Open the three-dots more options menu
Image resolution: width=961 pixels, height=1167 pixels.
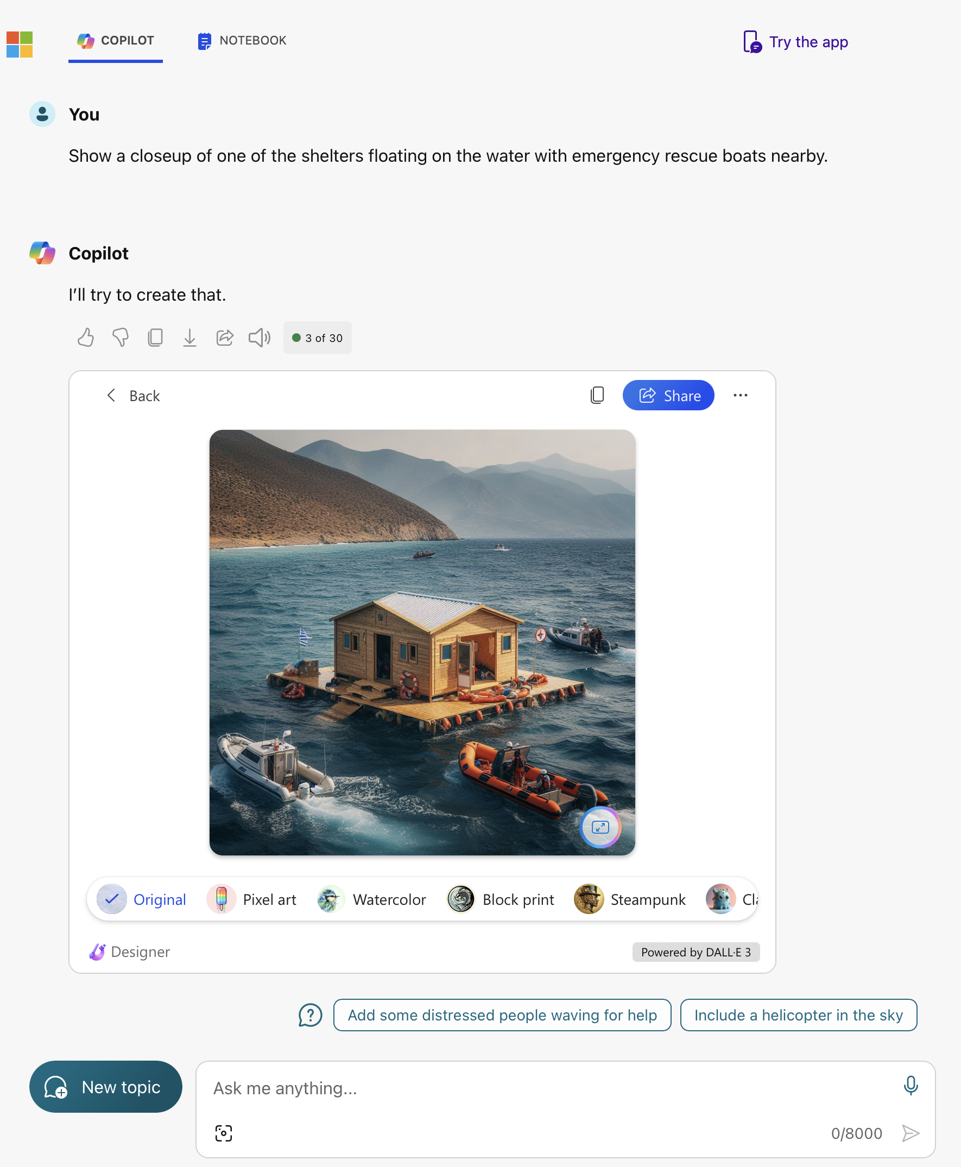pyautogui.click(x=740, y=395)
